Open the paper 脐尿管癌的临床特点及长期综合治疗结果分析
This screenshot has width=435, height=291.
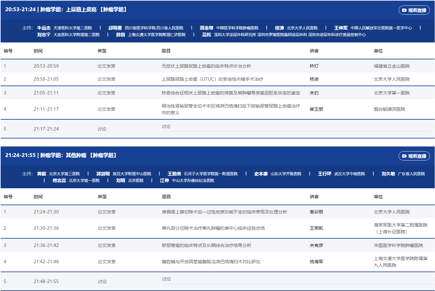tap(206, 245)
